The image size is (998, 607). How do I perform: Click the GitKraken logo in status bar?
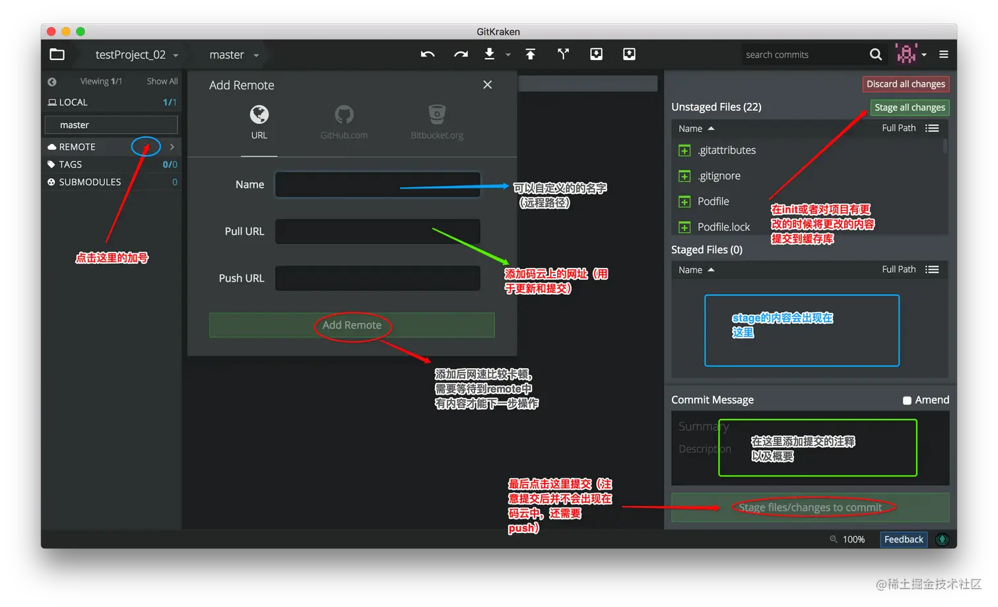(943, 540)
